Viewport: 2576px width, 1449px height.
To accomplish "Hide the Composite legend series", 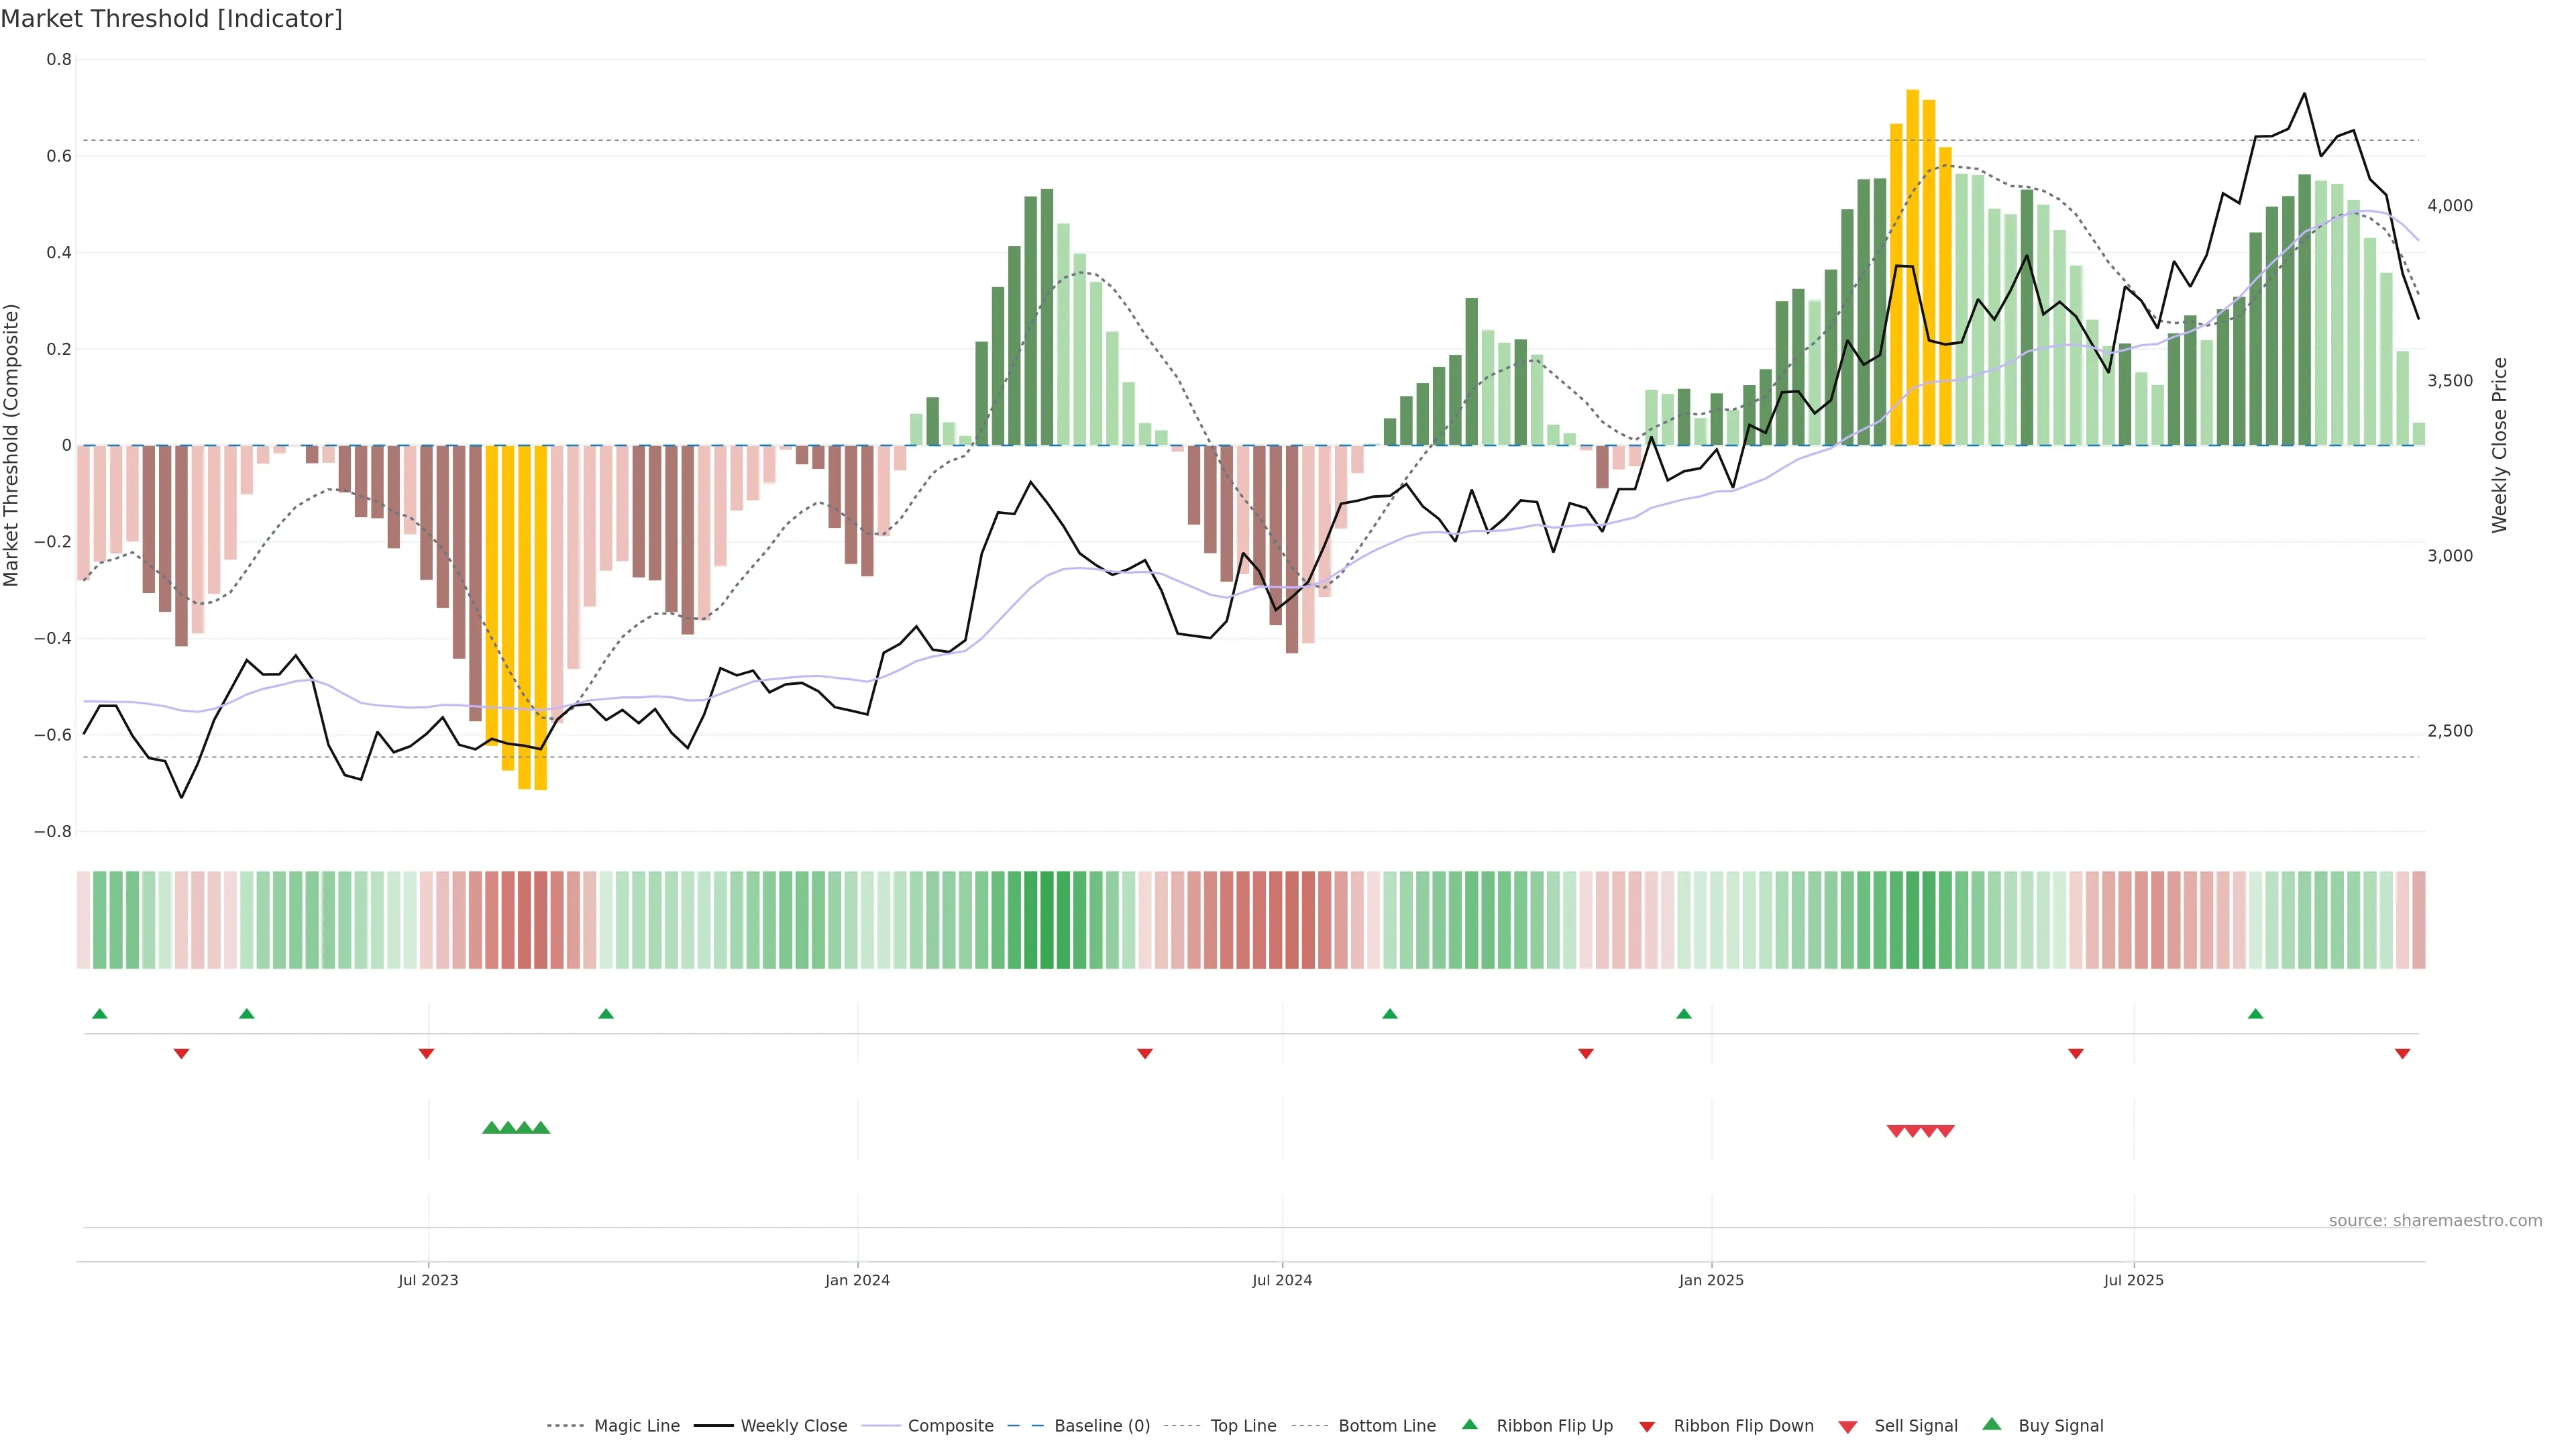I will [950, 1426].
